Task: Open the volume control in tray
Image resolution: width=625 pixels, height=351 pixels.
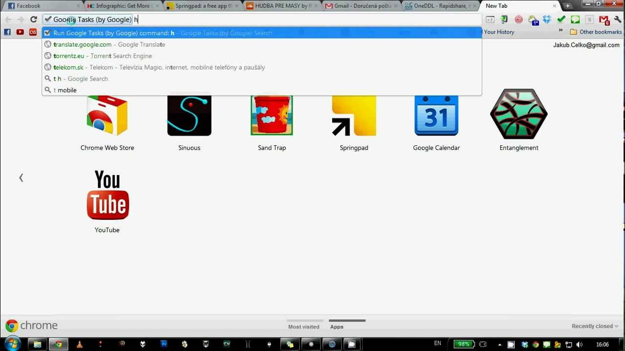Action: 580,344
